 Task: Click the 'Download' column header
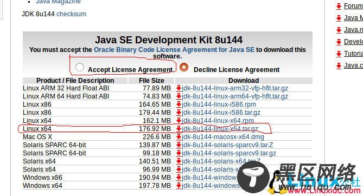tap(244, 81)
